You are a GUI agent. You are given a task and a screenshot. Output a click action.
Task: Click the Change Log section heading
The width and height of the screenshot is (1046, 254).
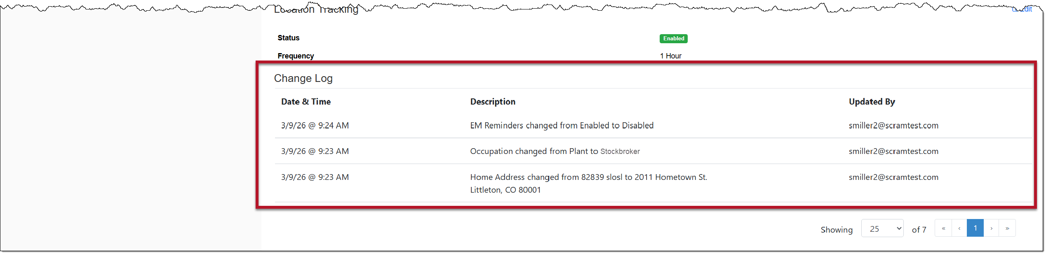[303, 78]
